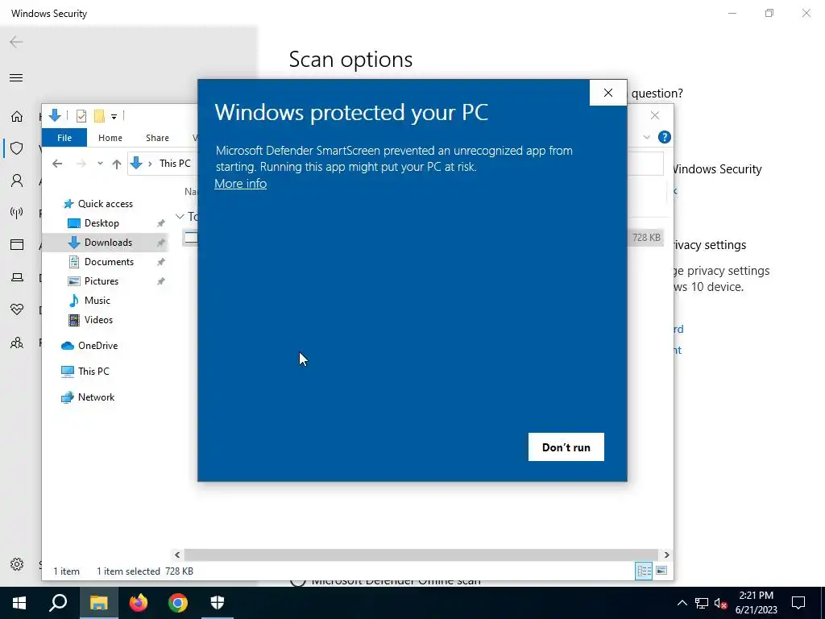Open Device security laptop icon in sidebar
Screen dimensions: 825x619
tap(17, 277)
